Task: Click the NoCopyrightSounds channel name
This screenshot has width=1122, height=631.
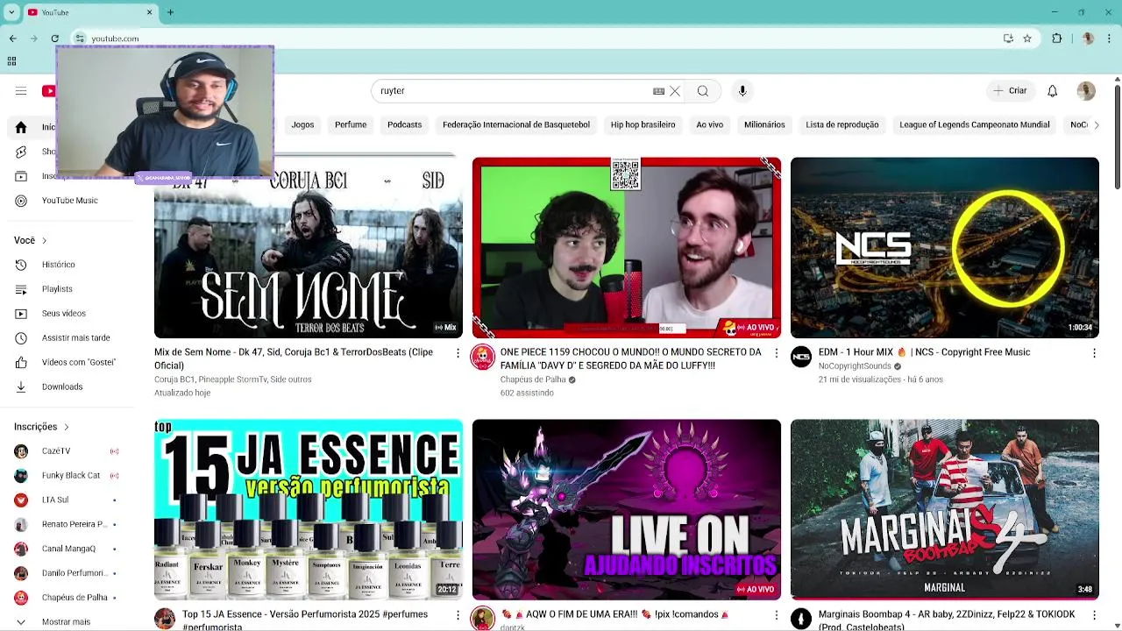Action: [x=855, y=366]
